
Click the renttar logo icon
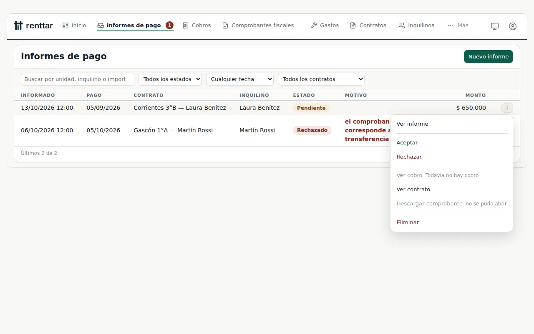(x=18, y=25)
